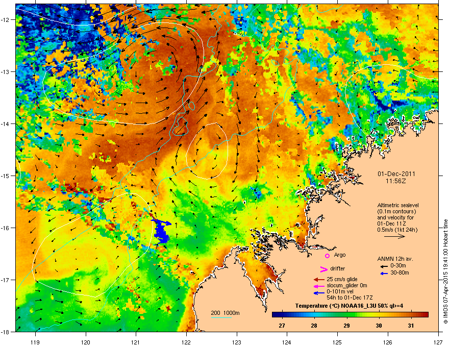Click the '01-Dec-2011' date label

point(396,174)
